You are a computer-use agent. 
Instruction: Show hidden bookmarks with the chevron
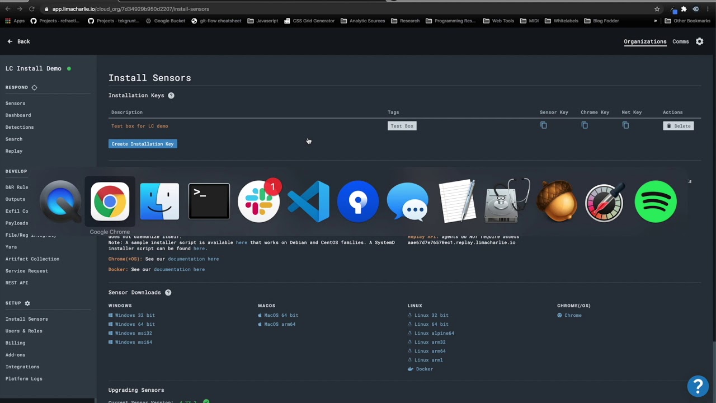tap(656, 21)
